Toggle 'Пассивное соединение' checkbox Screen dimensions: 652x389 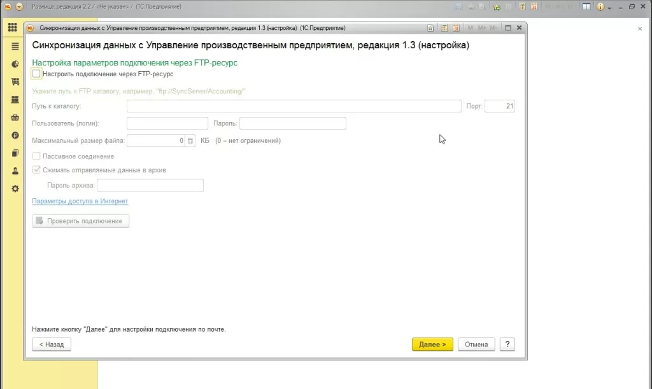point(36,156)
